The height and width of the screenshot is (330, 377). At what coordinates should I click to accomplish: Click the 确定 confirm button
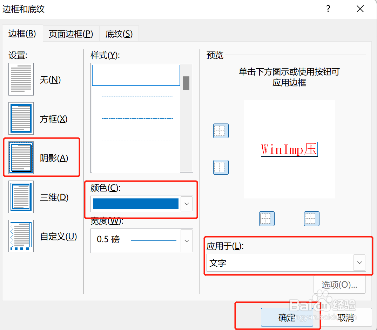pyautogui.click(x=287, y=317)
